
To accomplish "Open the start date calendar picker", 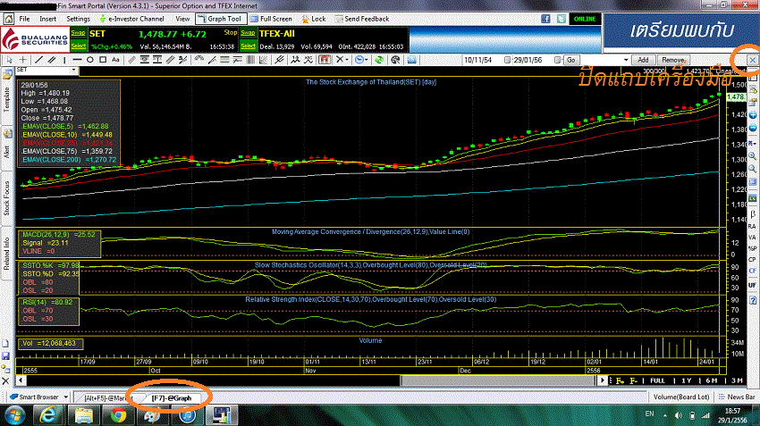I will pos(507,60).
